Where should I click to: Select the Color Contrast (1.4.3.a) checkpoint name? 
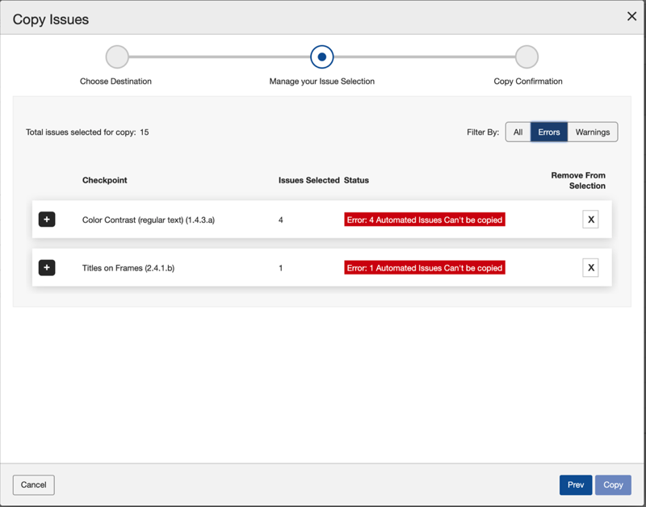149,220
